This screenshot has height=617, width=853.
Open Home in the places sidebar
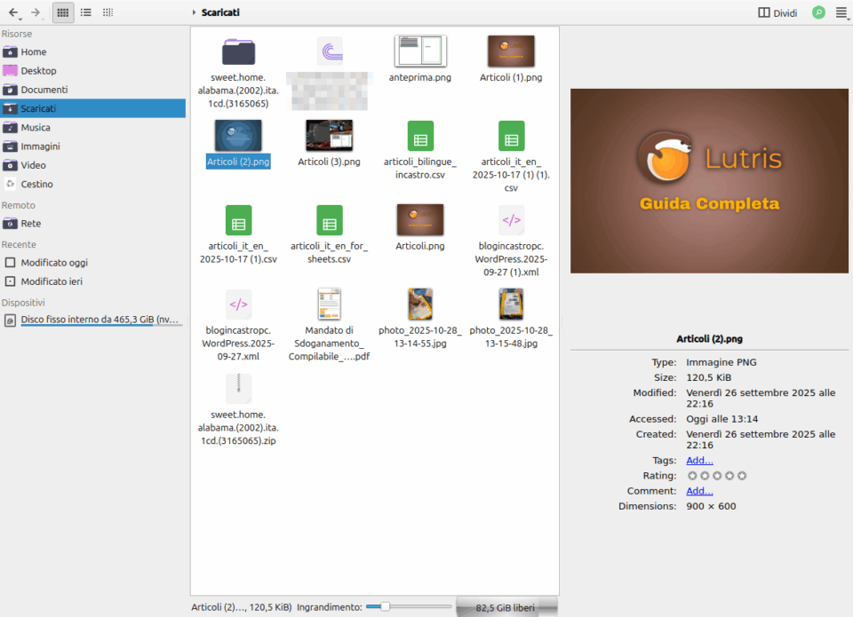(92, 51)
